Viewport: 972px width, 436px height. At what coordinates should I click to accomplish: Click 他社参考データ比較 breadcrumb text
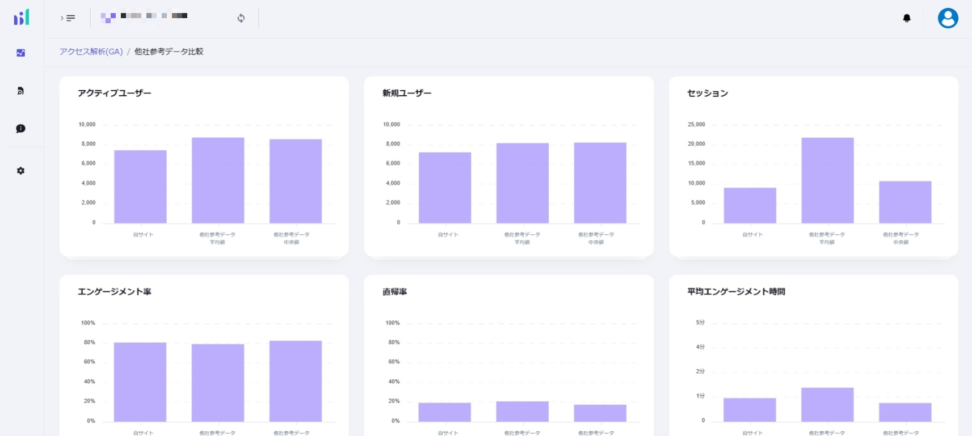click(169, 52)
